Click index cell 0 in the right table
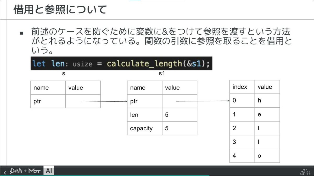 242,100
